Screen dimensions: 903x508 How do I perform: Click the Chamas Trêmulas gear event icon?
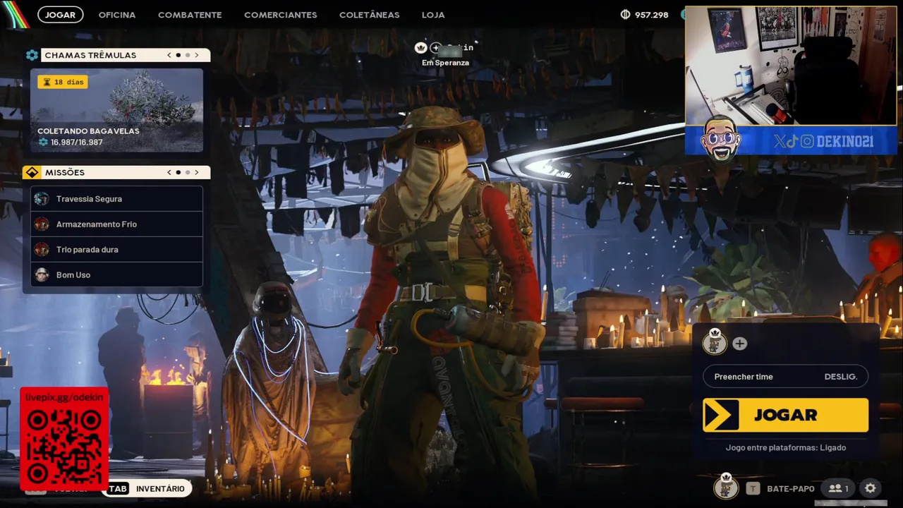click(x=32, y=55)
